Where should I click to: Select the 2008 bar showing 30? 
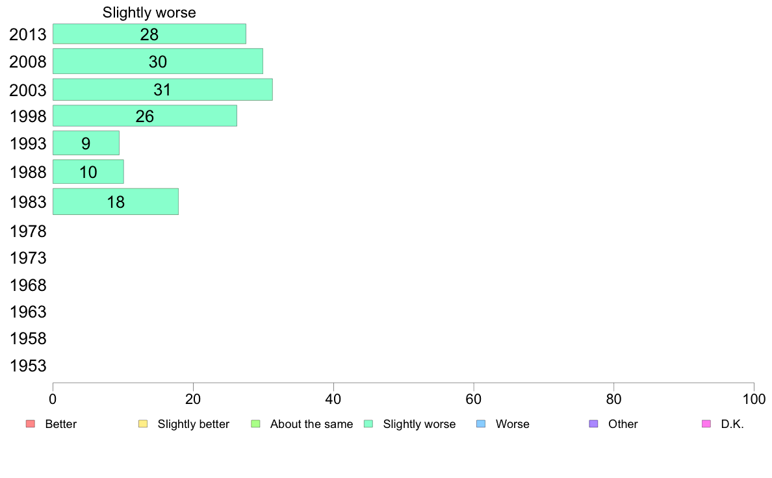(157, 61)
